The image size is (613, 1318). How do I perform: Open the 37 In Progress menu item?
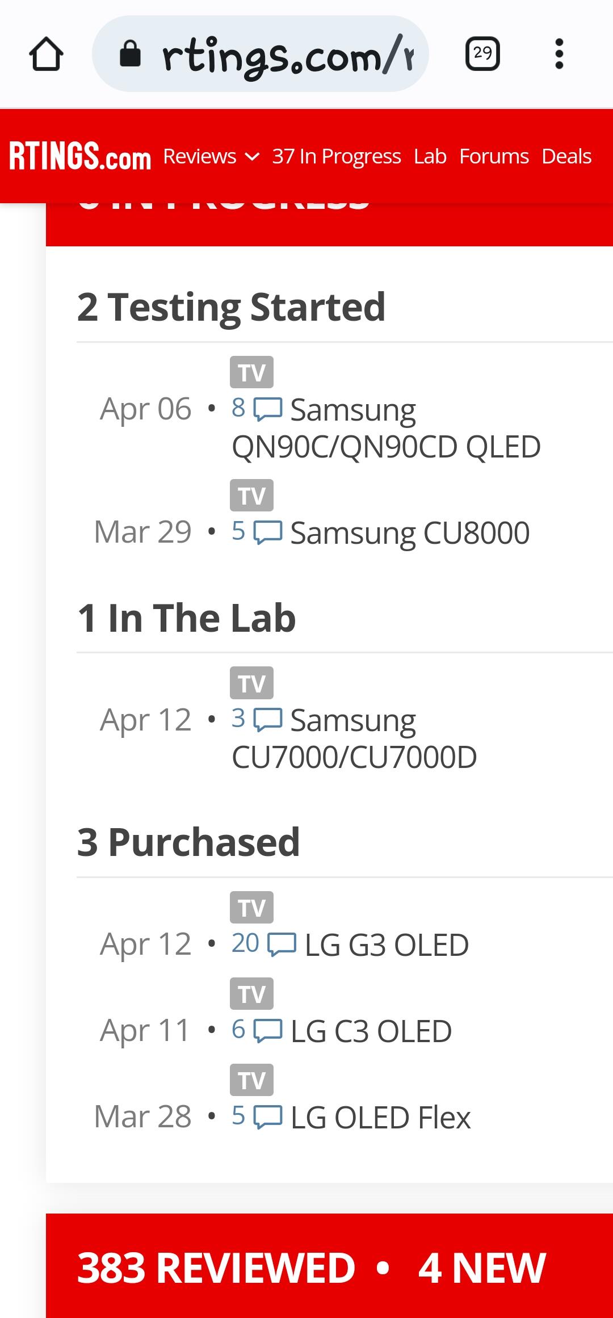(336, 156)
